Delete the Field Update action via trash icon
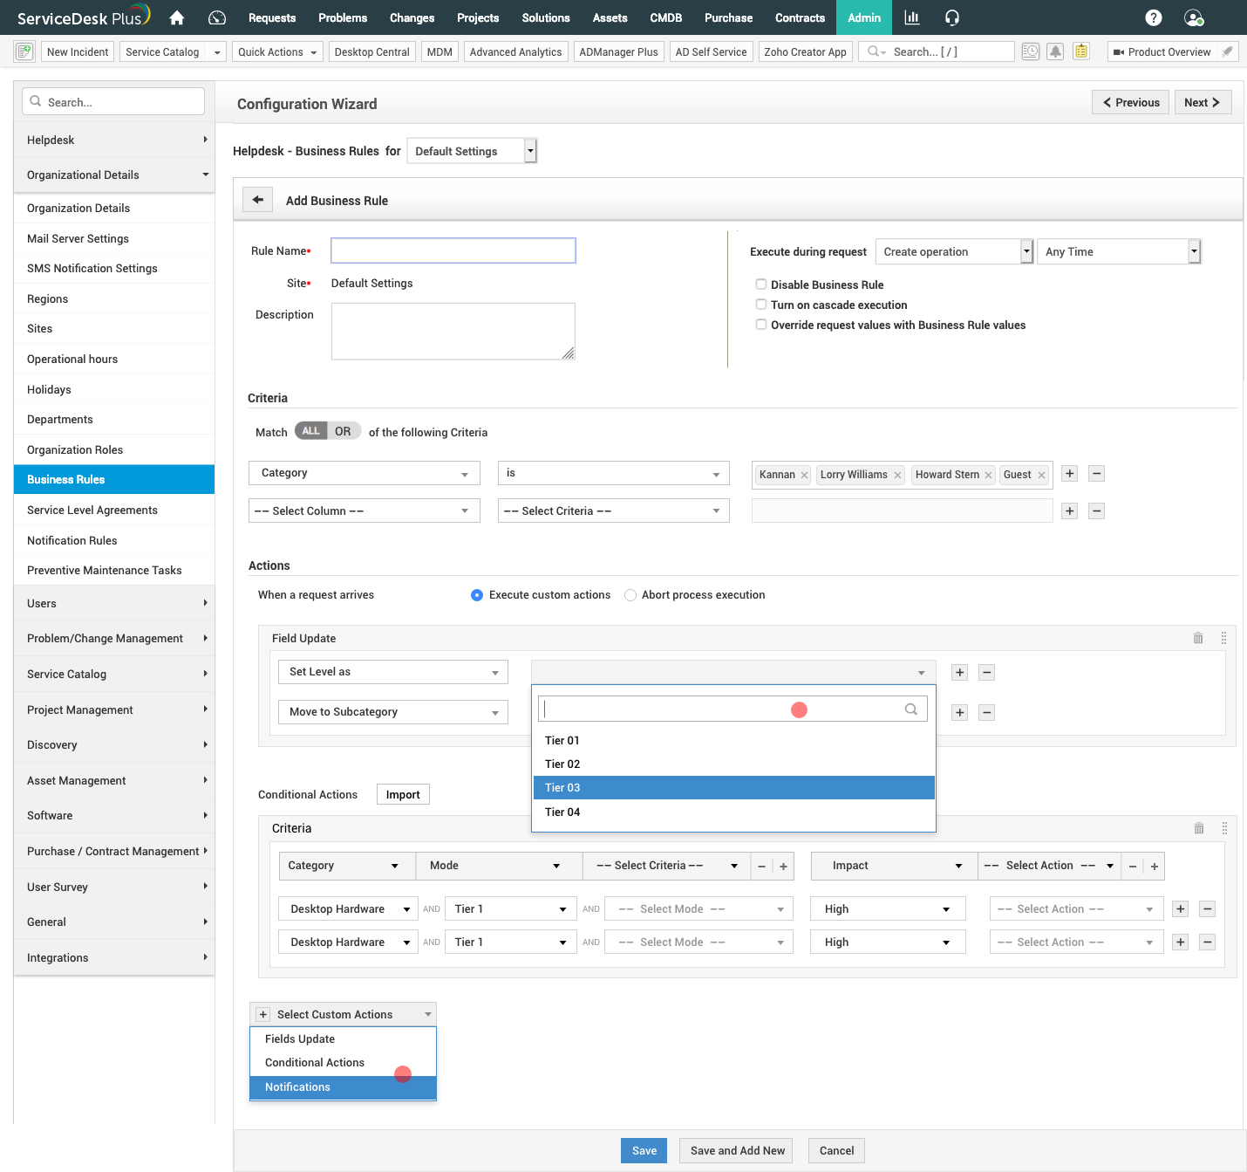Image resolution: width=1247 pixels, height=1172 pixels. tap(1198, 638)
